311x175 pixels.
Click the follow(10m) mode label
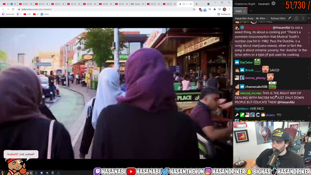tap(278, 18)
